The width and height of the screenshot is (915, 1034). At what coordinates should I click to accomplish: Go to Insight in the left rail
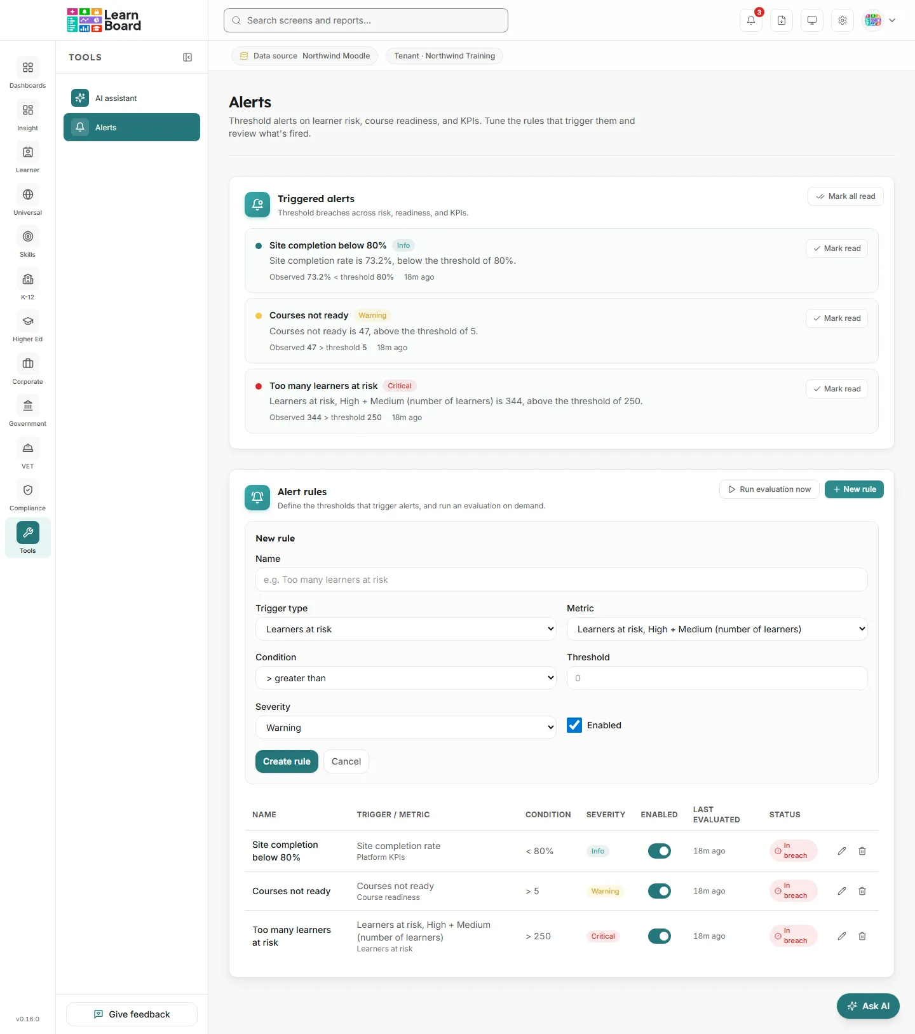28,116
